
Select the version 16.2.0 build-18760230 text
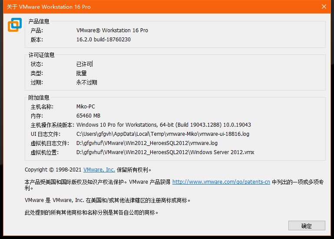pos(103,40)
